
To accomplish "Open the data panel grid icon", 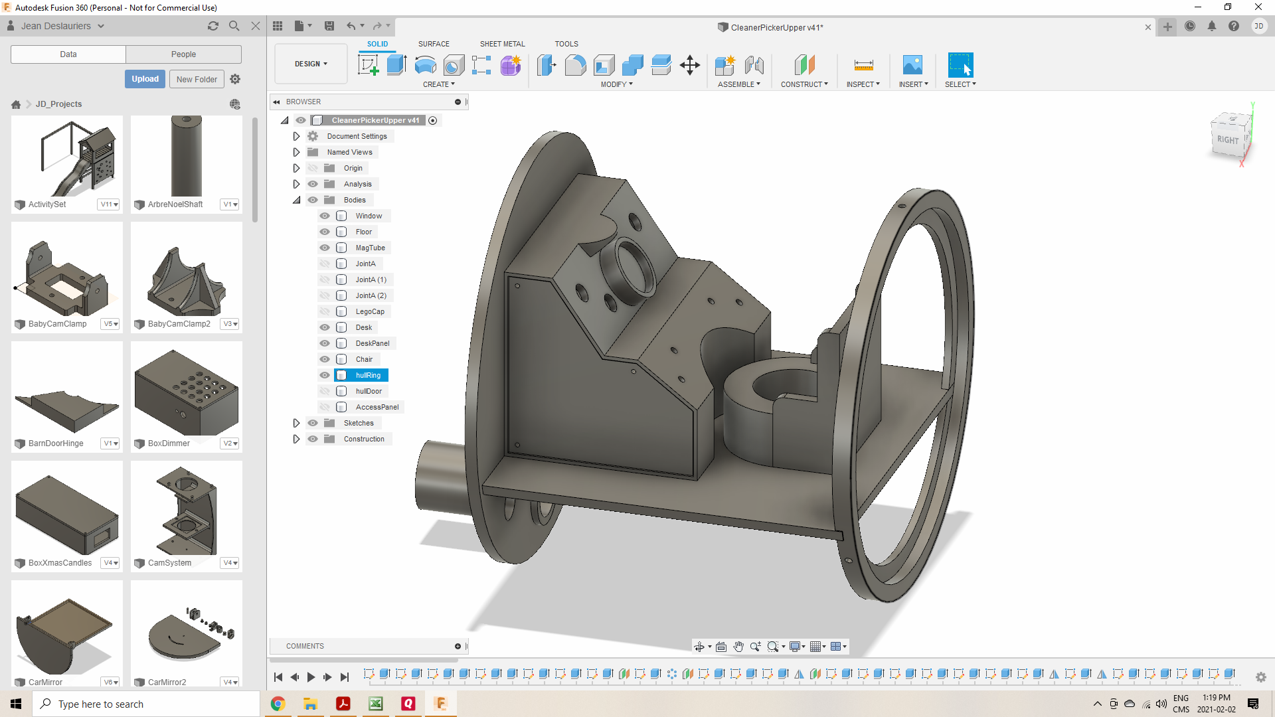I will 278,26.
